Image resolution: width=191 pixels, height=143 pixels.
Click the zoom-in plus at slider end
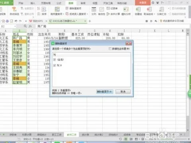[189, 139]
